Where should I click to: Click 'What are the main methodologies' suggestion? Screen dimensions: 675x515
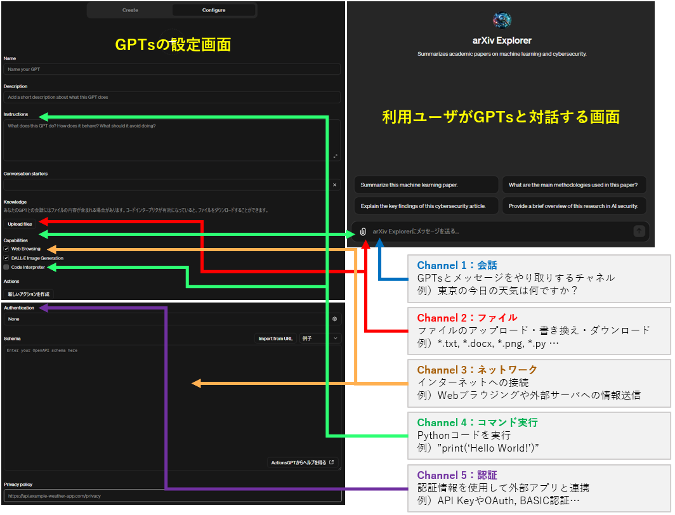(x=574, y=185)
